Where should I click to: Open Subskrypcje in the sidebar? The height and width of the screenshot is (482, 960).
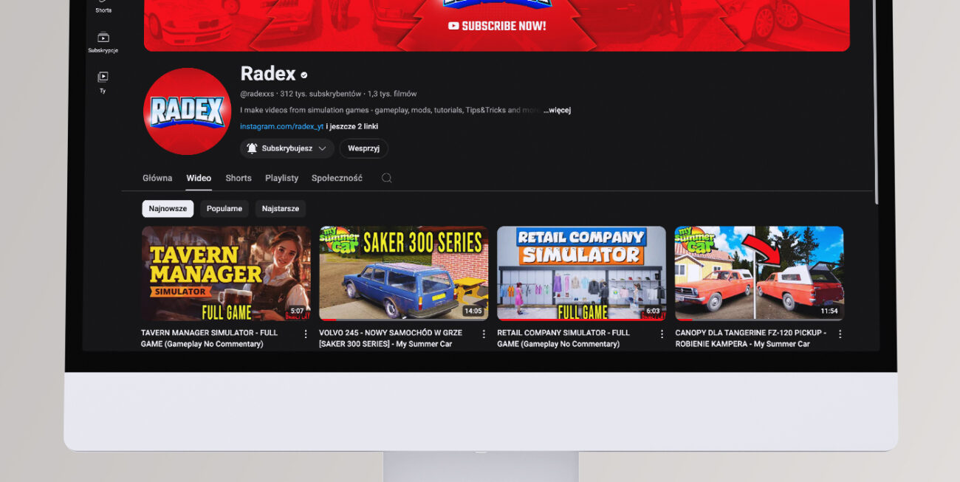pyautogui.click(x=103, y=43)
